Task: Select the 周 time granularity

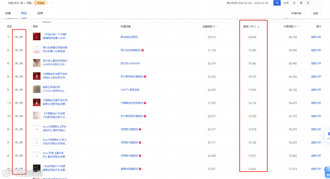Action: coord(301,3)
